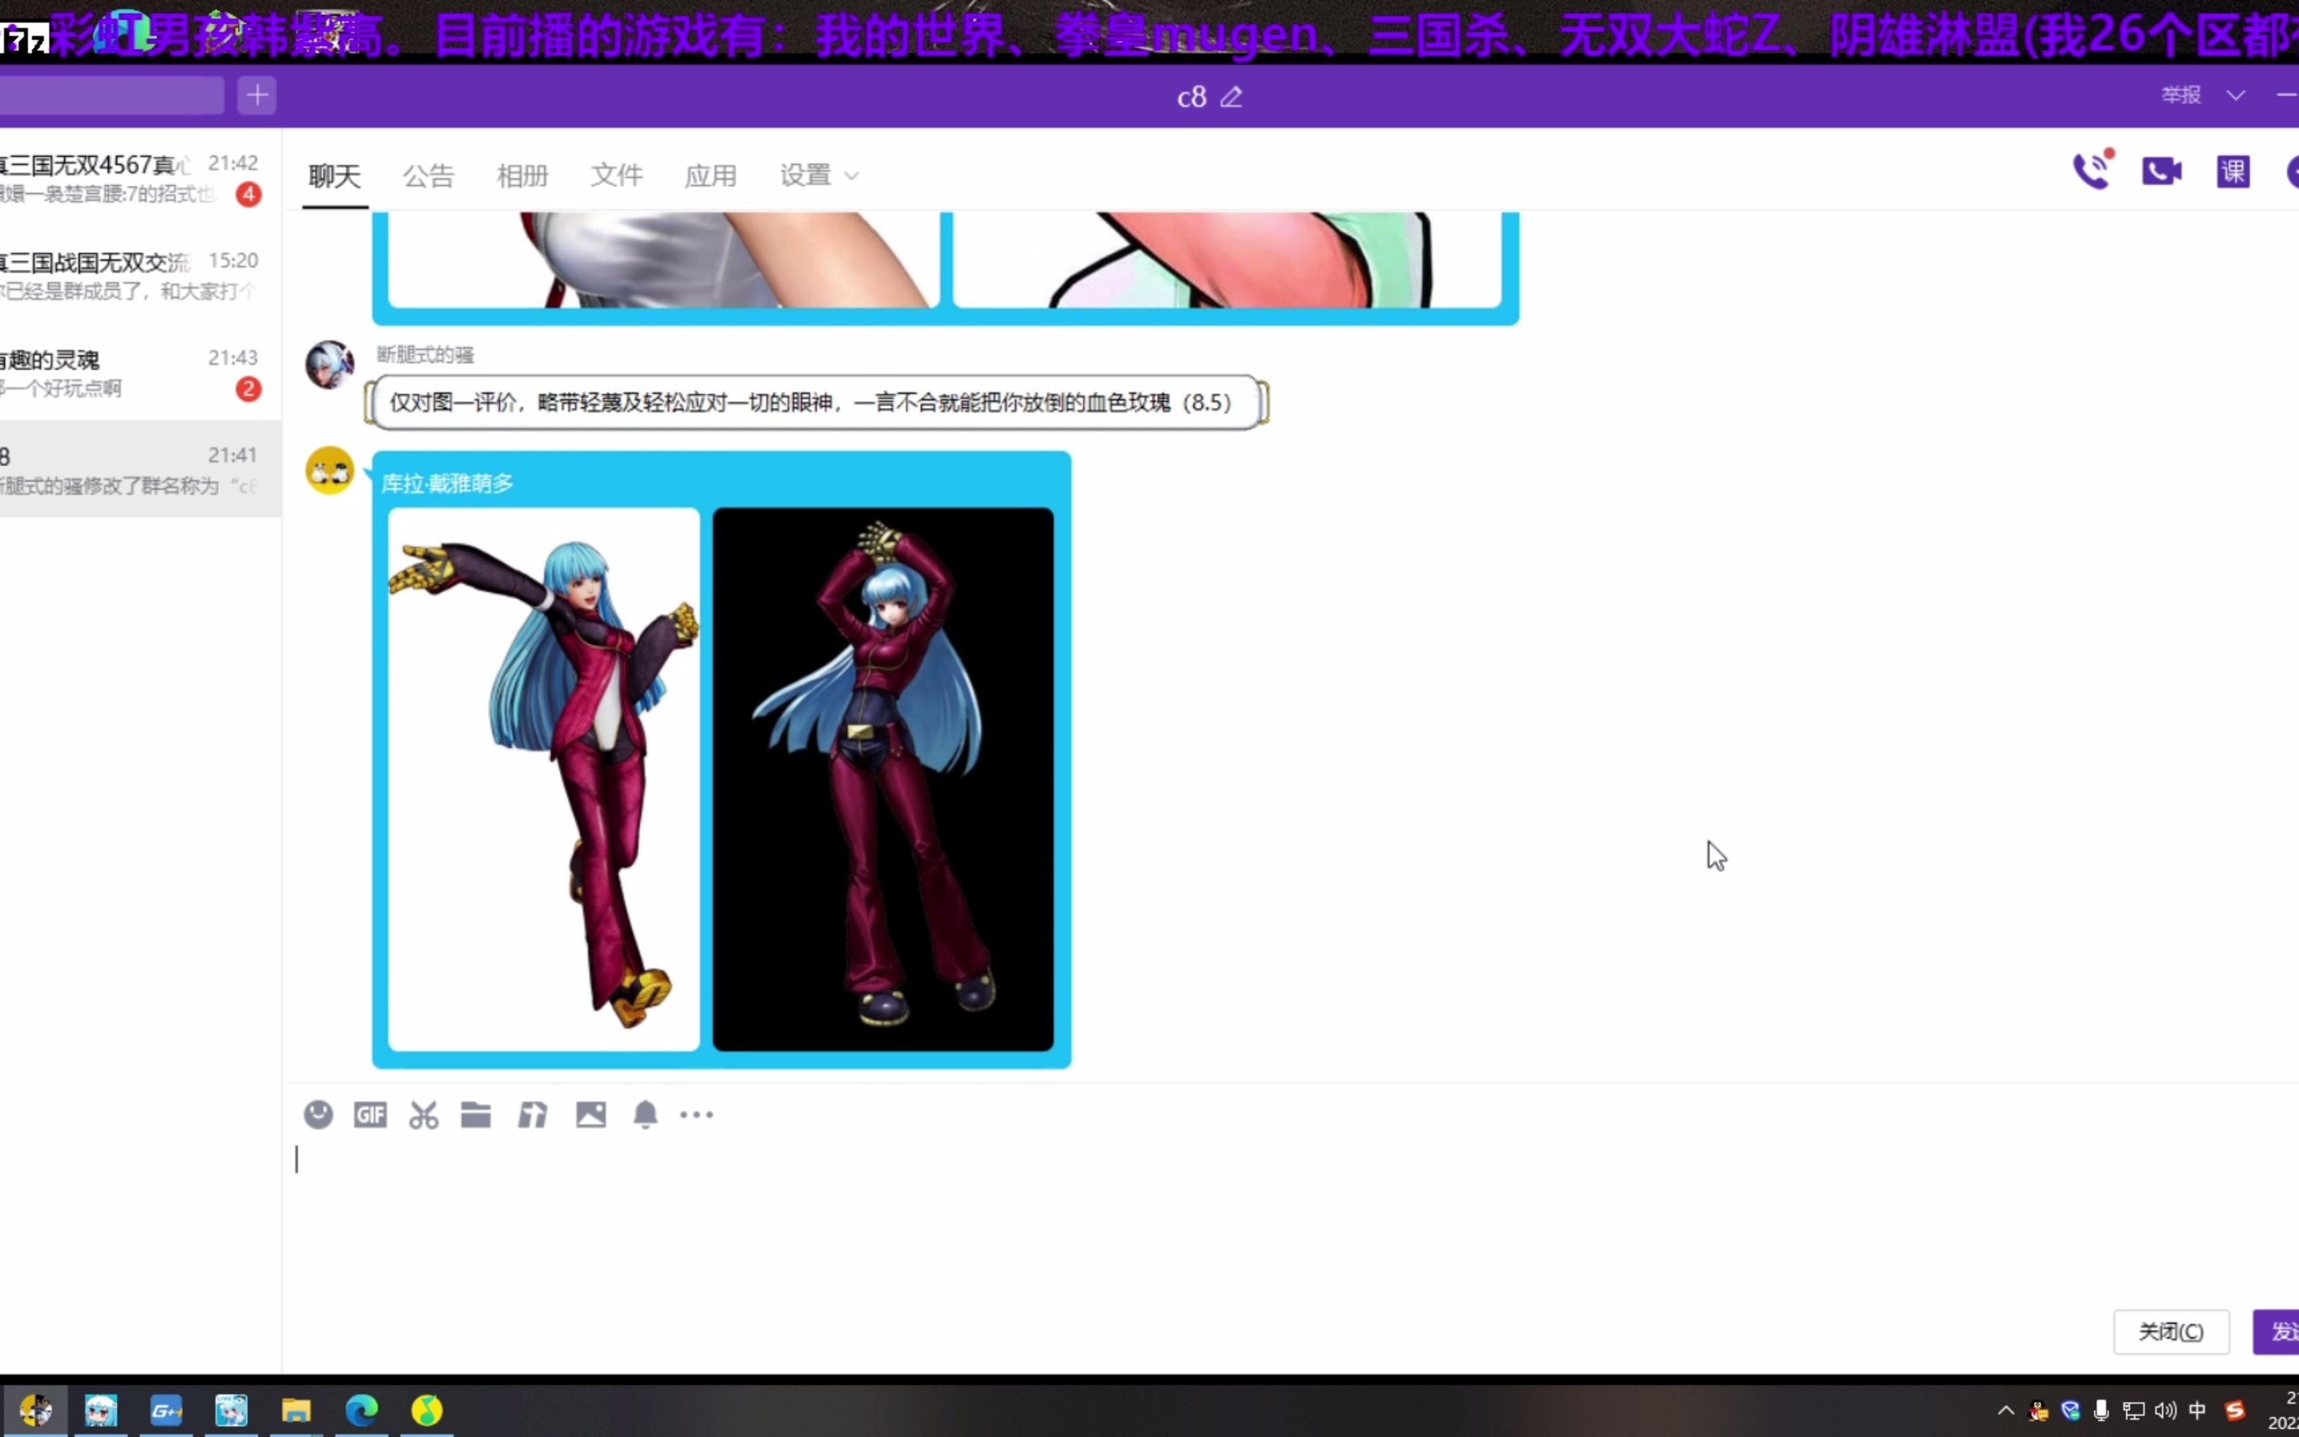2299x1437 pixels.
Task: Switch the Chinese input method indicator
Action: coord(2197,1410)
